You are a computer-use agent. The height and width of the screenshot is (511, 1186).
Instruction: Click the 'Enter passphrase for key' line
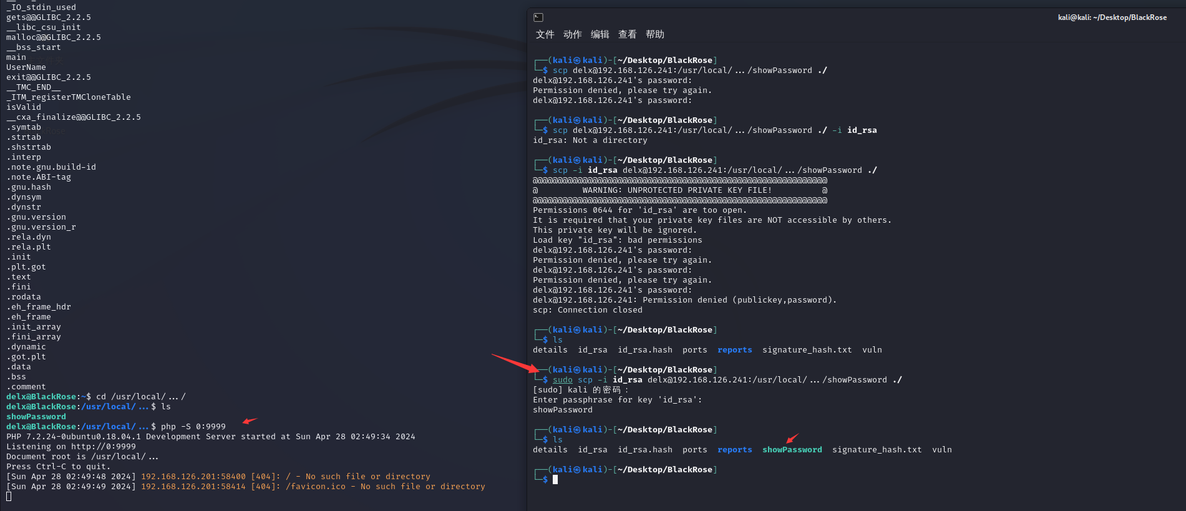click(x=617, y=400)
